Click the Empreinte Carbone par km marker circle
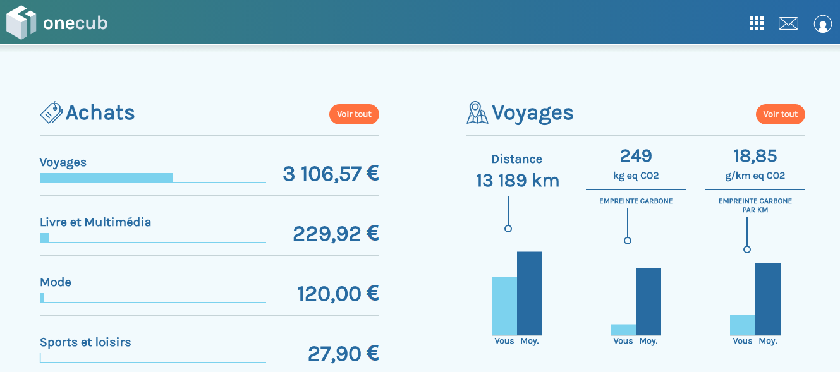The width and height of the screenshot is (840, 372). tap(747, 249)
